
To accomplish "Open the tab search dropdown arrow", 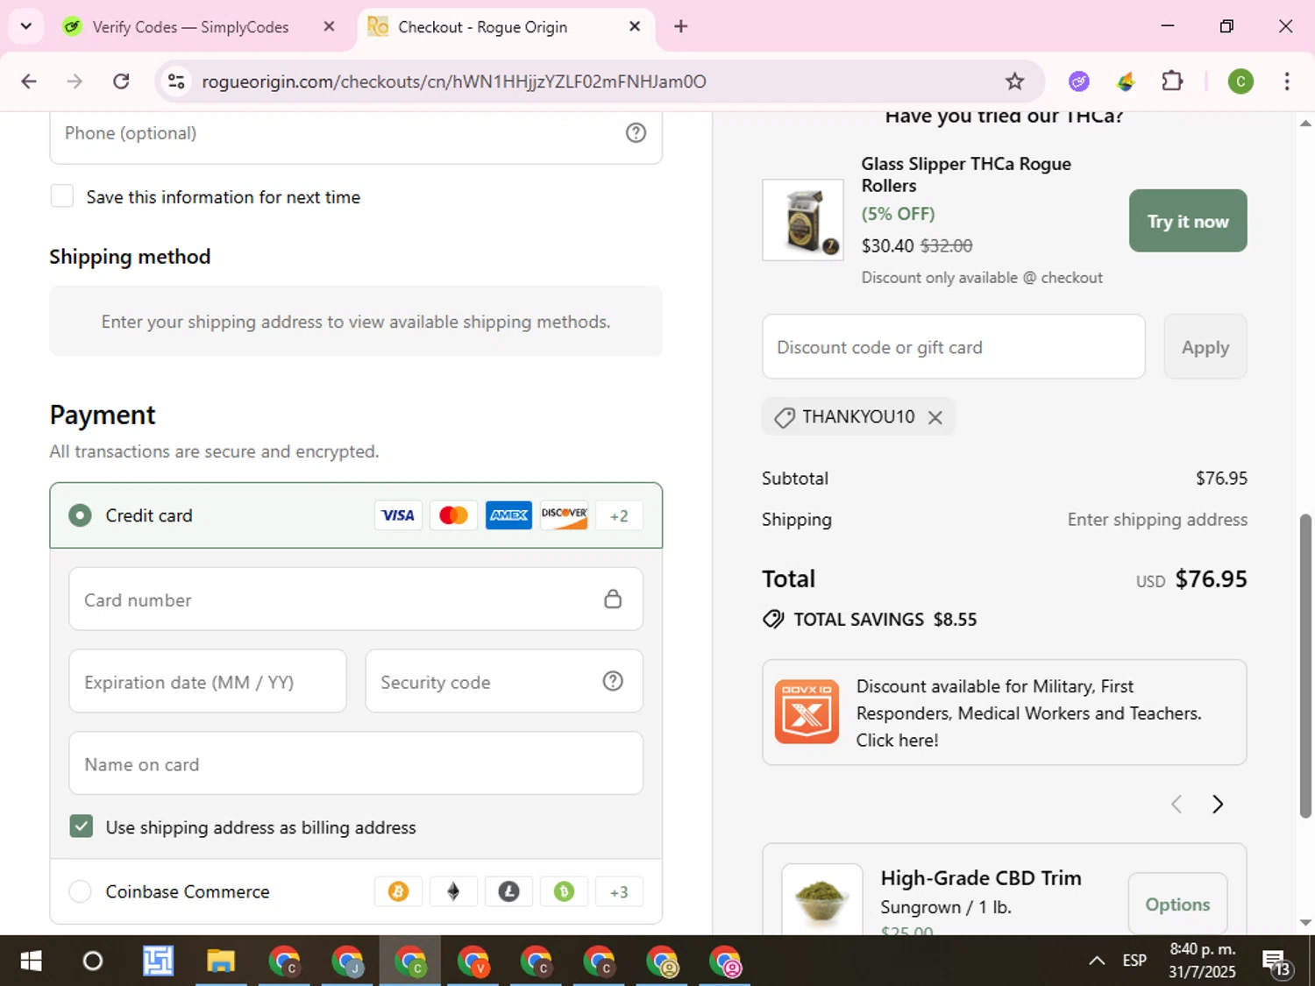I will coord(26,26).
